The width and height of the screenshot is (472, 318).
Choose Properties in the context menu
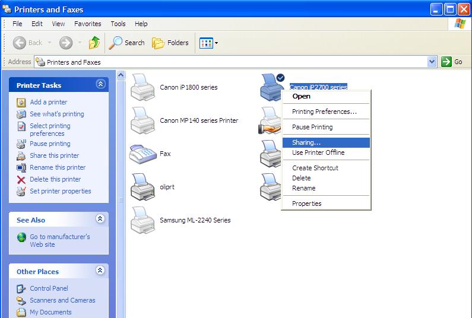(x=326, y=203)
